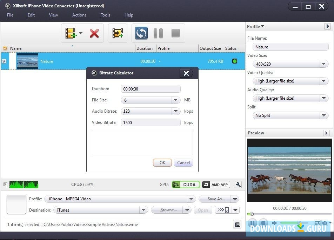Click the Browse... button

[167, 210]
